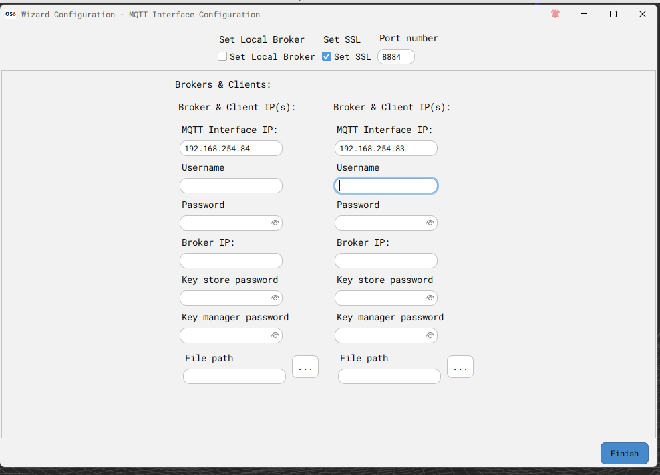Show right column Password via eye icon
This screenshot has width=660, height=475.
point(430,223)
